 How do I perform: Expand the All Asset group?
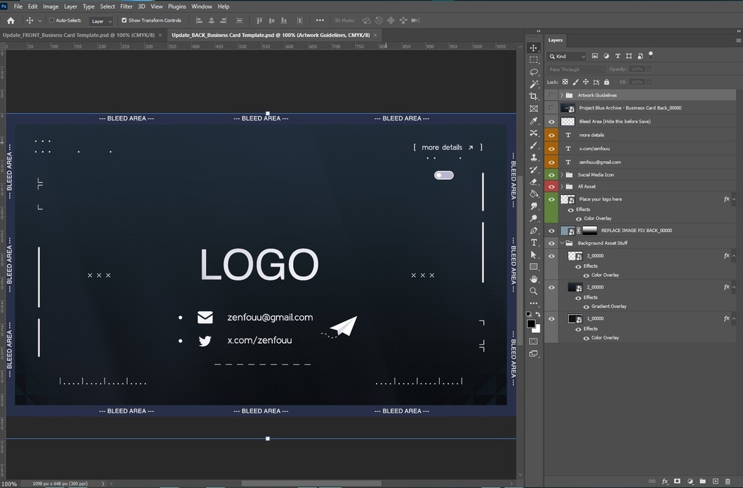tap(562, 186)
